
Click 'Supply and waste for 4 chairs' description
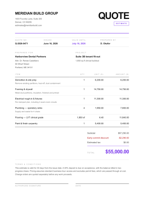[x=28, y=111]
